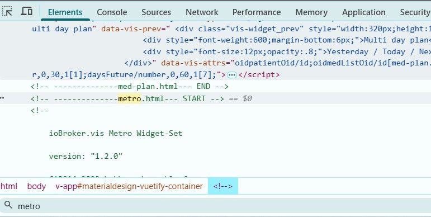Toggle the device toolbar icon
The image size is (431, 217).
[x=27, y=12]
